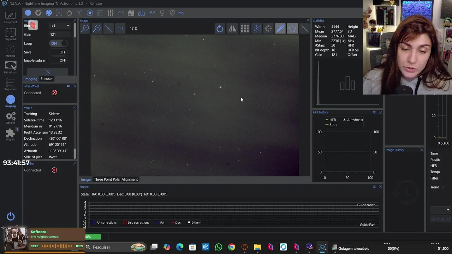Edit the Gain value field 121

(x=59, y=35)
